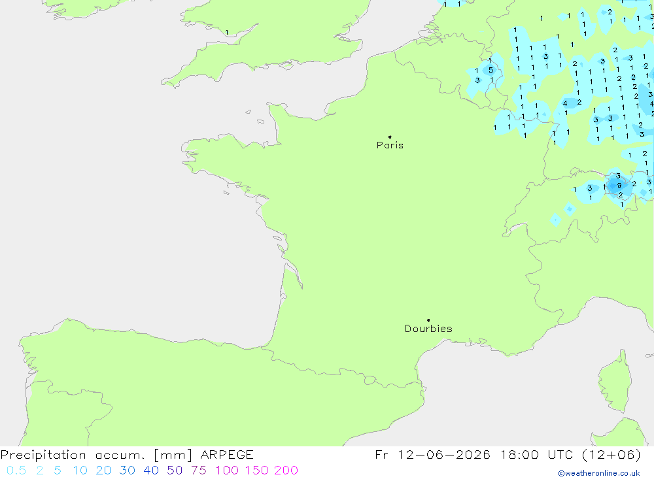Click the Paris city label
Screen dimensions: 654x479
pos(390,145)
